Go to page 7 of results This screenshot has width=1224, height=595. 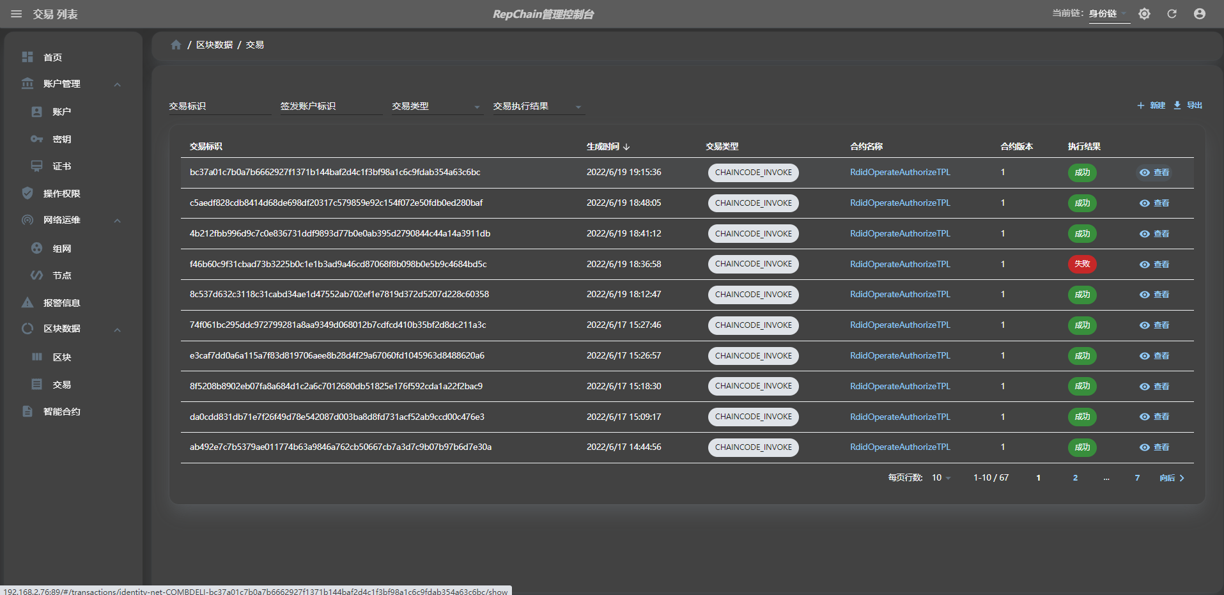click(1137, 478)
